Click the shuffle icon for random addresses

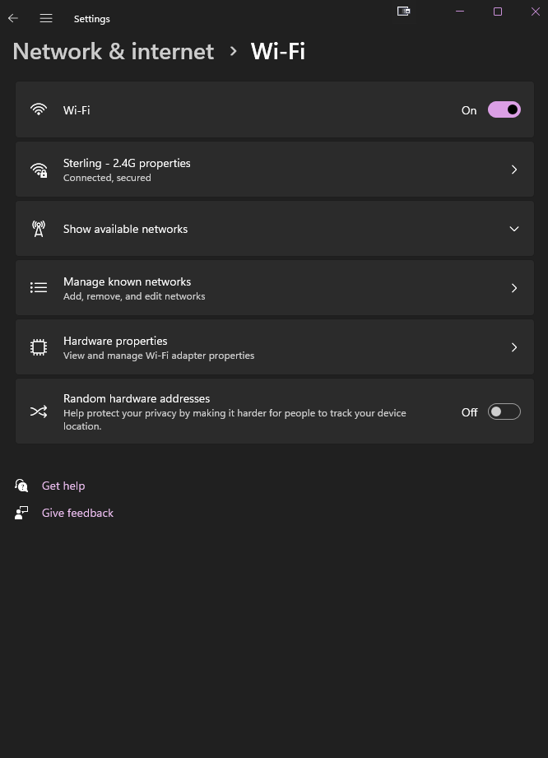click(39, 412)
